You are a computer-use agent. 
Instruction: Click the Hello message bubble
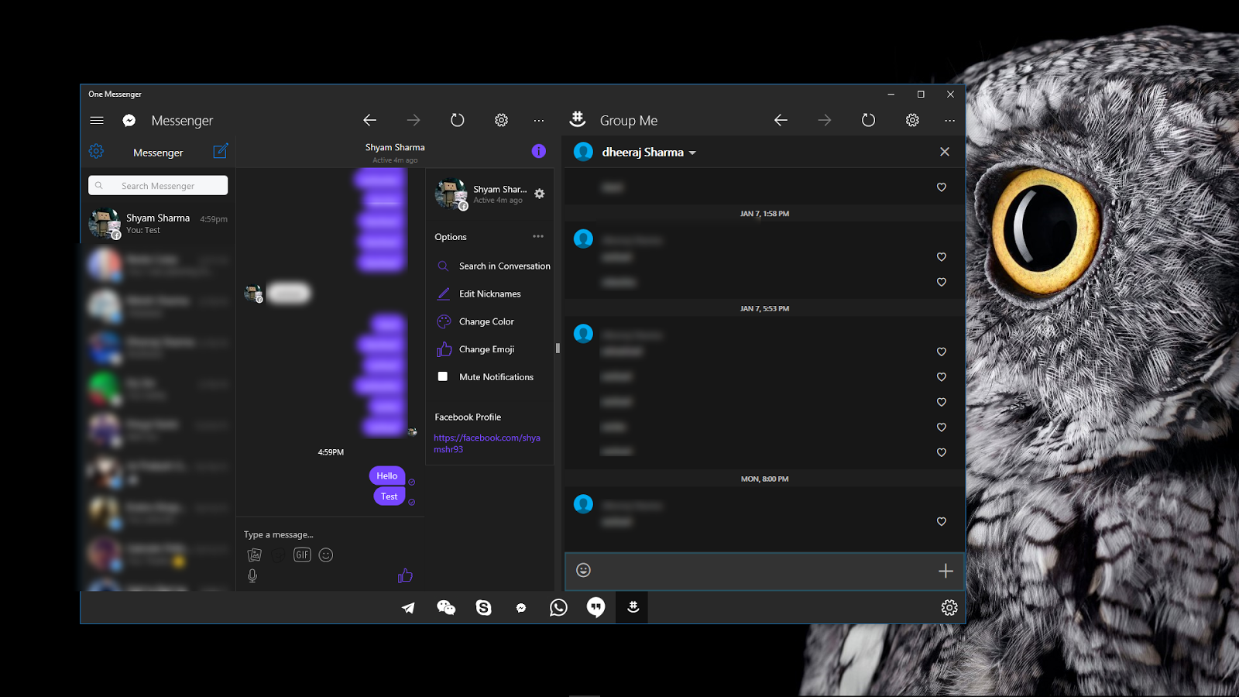(387, 476)
